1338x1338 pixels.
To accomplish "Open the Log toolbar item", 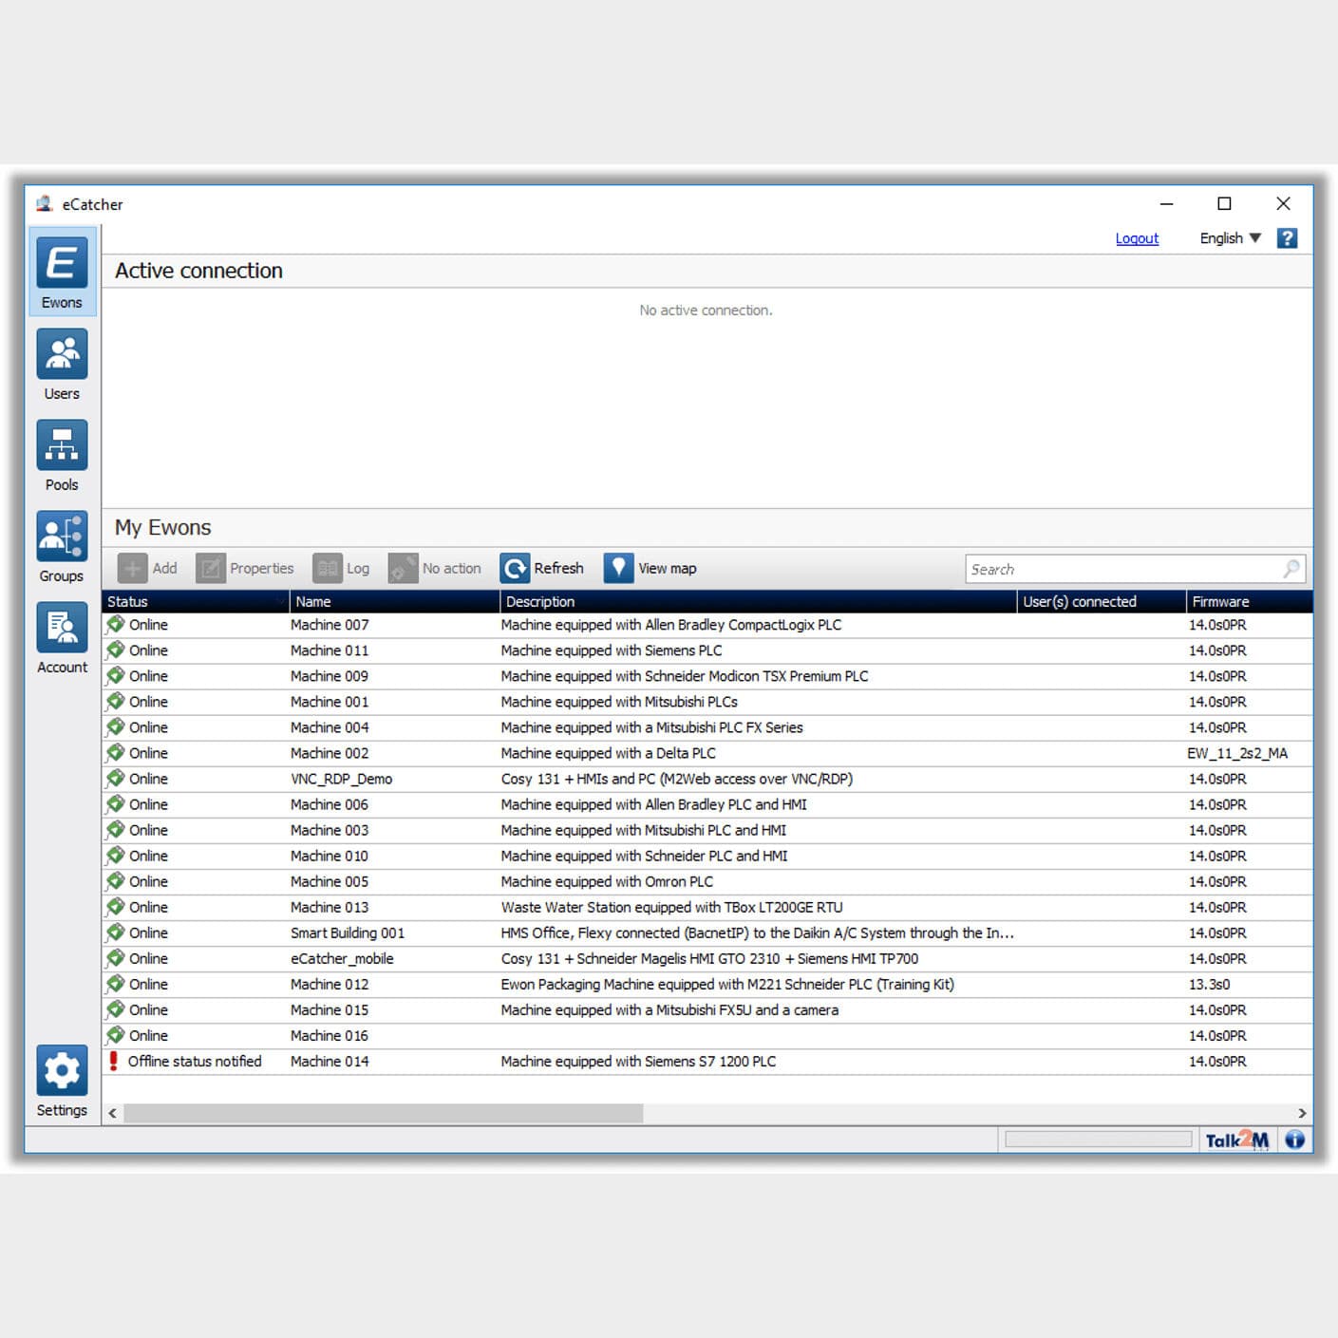I will coord(345,568).
